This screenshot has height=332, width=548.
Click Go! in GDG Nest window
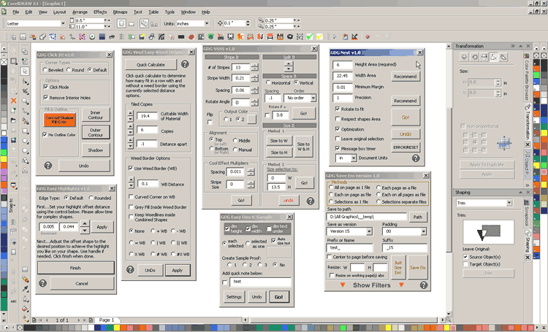406,117
